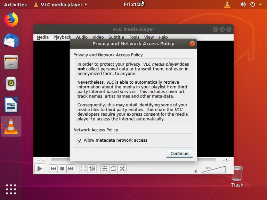The height and width of the screenshot is (200, 267).
Task: Adjust the VLC volume slider
Action: click(x=214, y=170)
